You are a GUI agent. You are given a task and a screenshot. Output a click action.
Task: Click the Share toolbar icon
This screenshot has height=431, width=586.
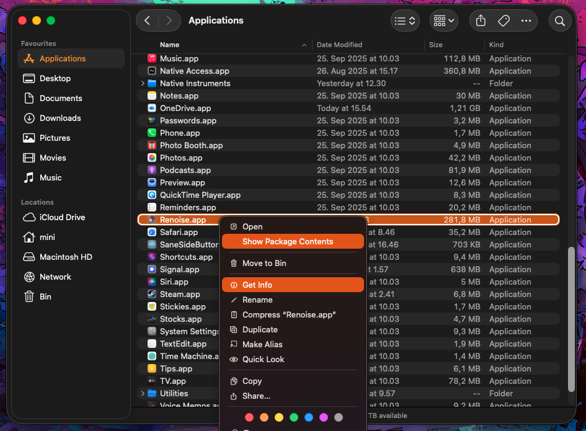coord(481,20)
